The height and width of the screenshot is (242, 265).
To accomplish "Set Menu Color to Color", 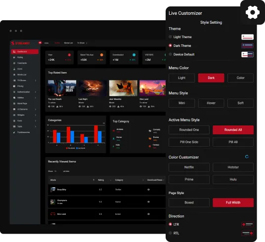I will pyautogui.click(x=240, y=78).
